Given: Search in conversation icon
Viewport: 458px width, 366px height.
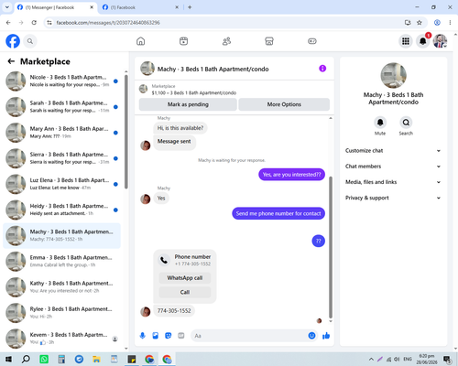Looking at the screenshot, I should coord(406,123).
